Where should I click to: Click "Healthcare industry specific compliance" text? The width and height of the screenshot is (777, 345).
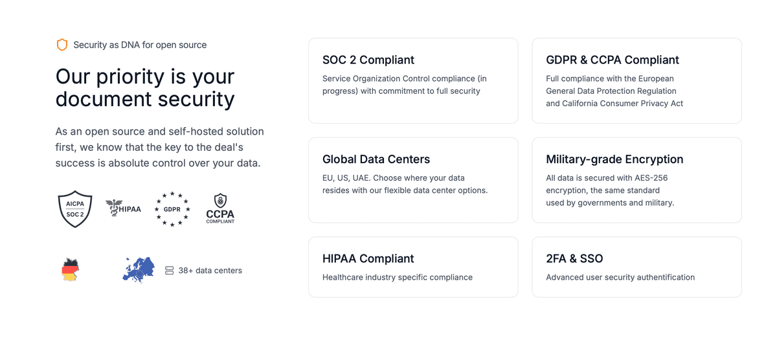coord(397,278)
